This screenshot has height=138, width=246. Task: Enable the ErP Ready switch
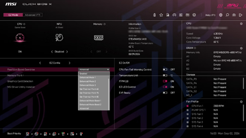(165, 93)
